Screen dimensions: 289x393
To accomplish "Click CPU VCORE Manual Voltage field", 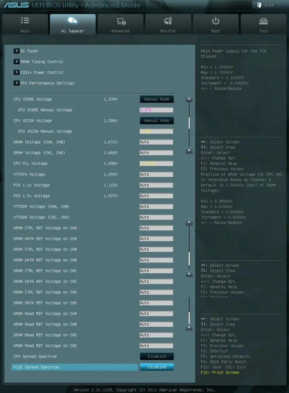I will 156,110.
